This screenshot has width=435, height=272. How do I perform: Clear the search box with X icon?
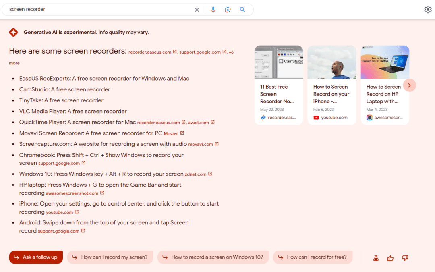pos(197,10)
